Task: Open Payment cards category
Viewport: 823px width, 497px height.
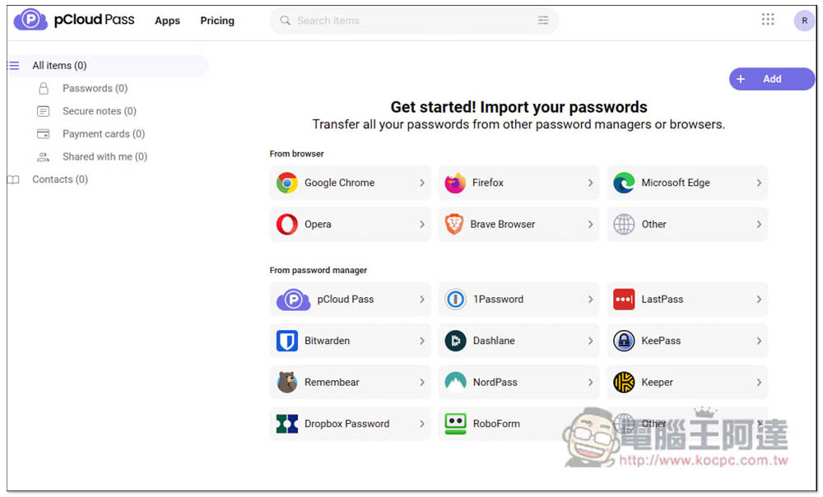Action: click(104, 134)
